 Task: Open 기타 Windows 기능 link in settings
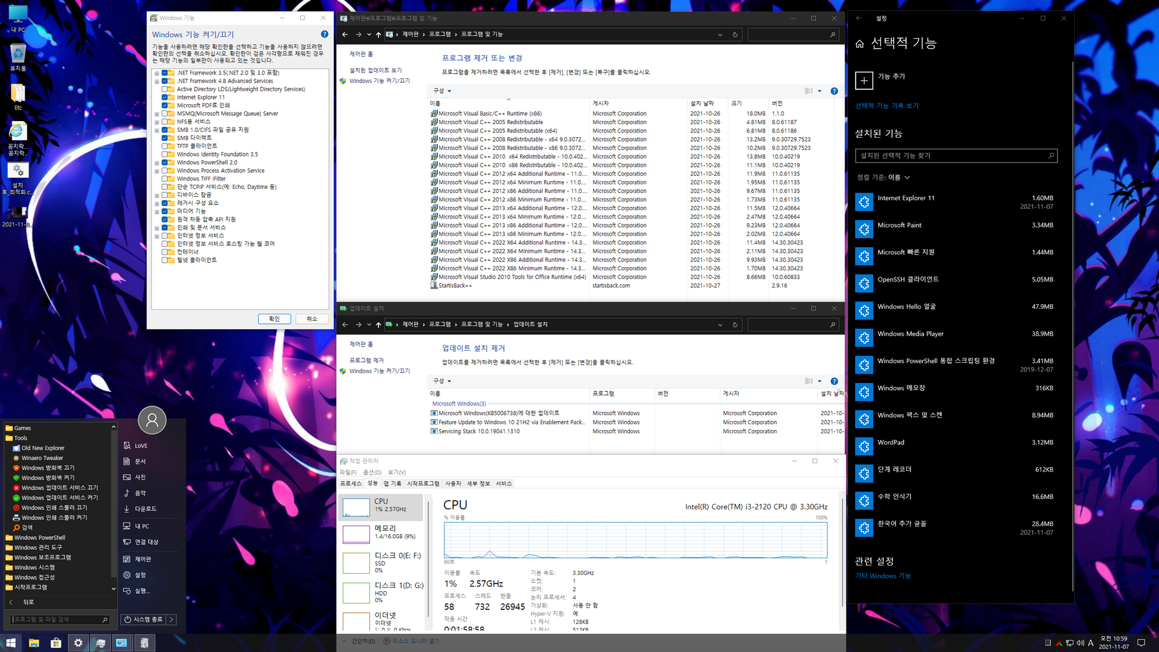point(883,576)
